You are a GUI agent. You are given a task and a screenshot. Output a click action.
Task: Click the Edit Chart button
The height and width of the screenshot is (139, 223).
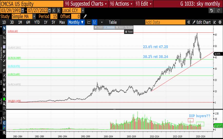point(201,22)
